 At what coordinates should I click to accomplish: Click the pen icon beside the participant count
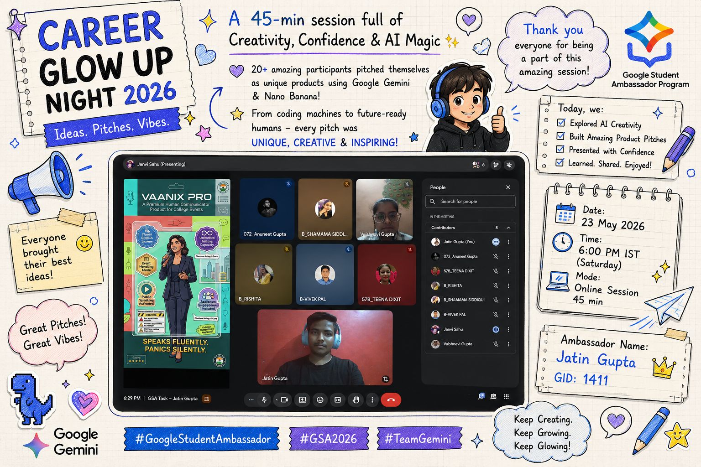click(x=496, y=165)
